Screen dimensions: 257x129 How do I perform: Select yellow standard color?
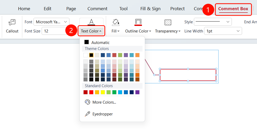click(x=103, y=92)
